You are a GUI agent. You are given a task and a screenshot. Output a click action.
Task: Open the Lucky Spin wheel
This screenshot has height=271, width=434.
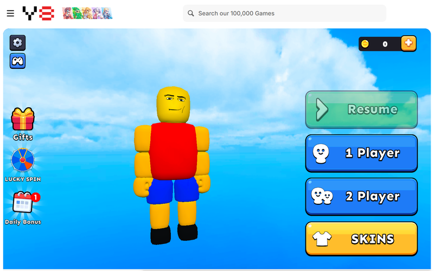point(23,160)
